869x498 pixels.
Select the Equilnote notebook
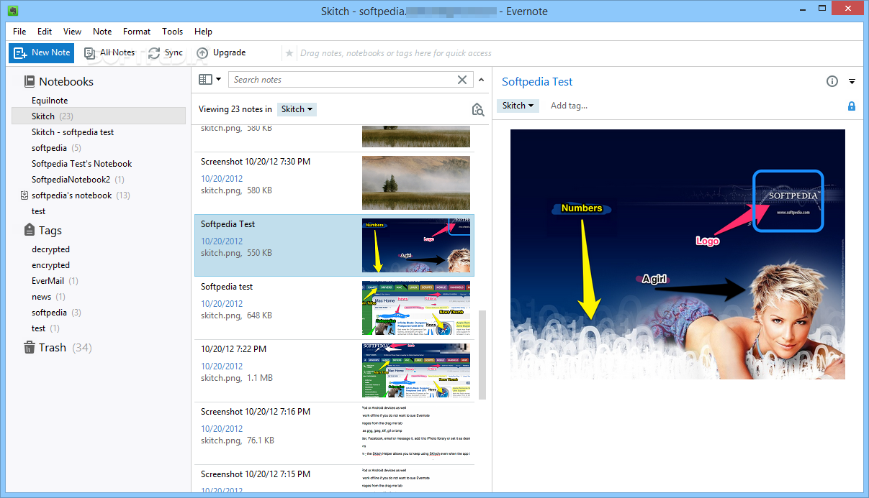[50, 101]
